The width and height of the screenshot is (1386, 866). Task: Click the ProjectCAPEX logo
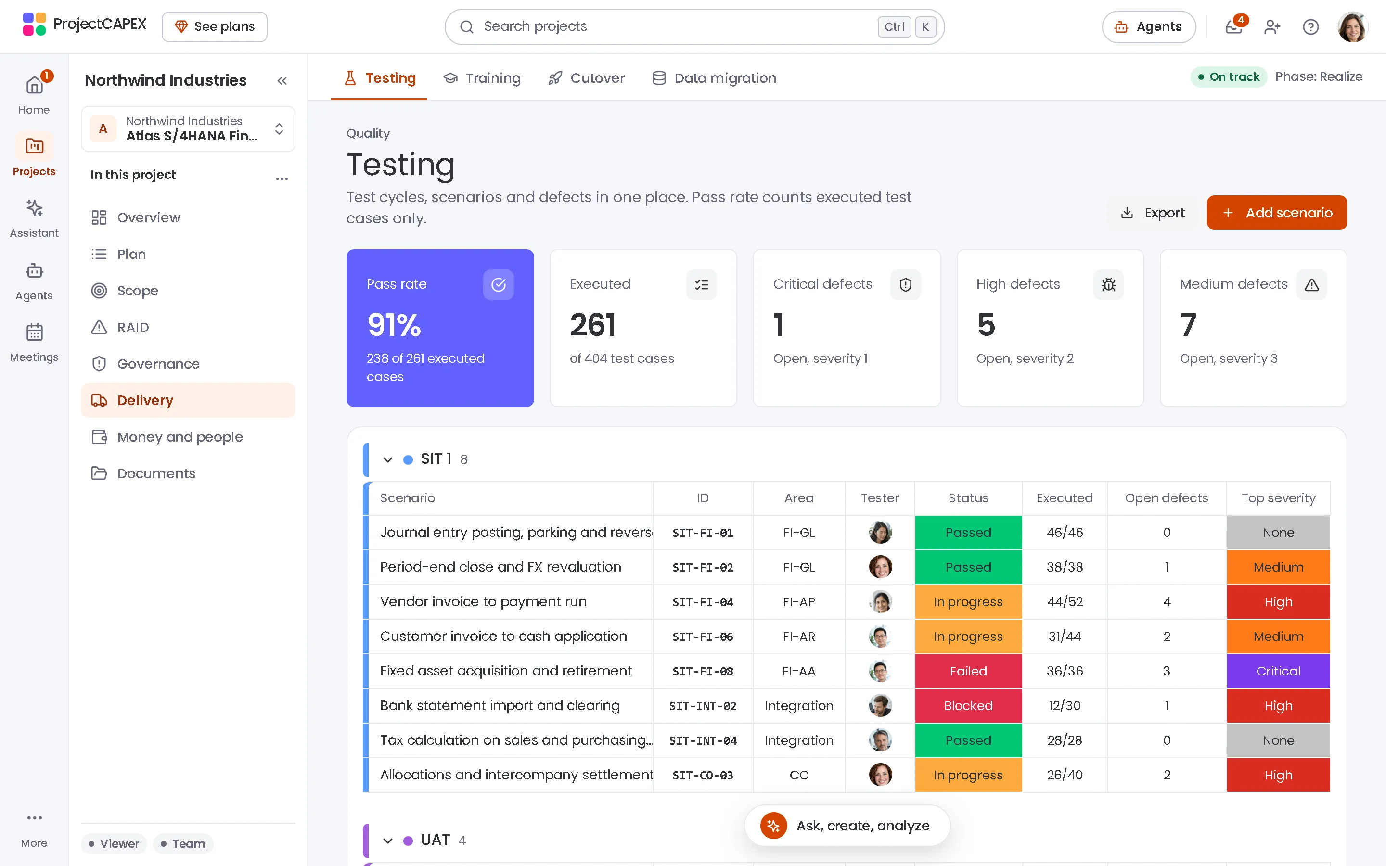[85, 24]
